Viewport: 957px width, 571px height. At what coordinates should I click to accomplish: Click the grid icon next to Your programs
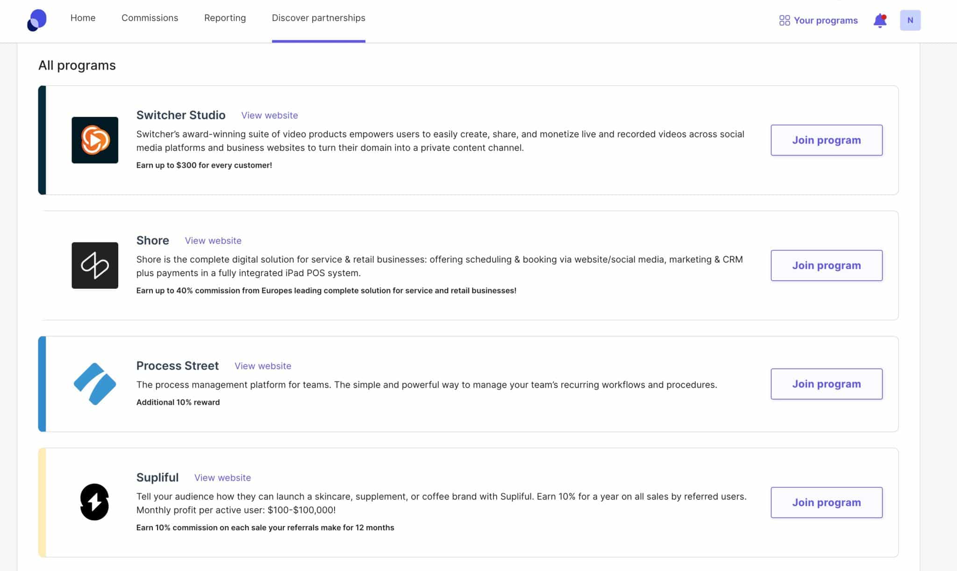pos(786,20)
